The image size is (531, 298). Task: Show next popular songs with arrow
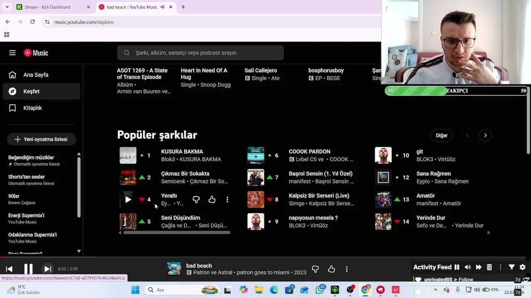click(485, 135)
